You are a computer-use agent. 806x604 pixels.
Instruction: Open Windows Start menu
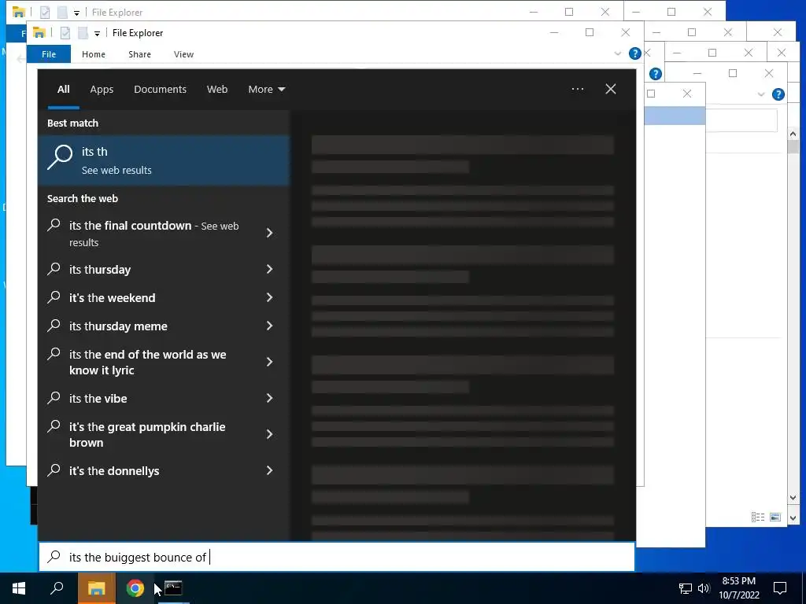click(19, 588)
